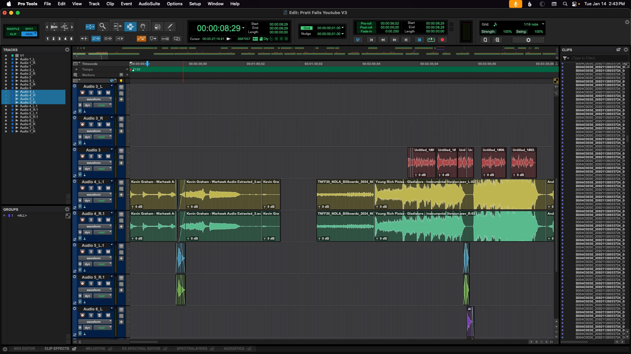Mute the Audio 3_L track
This screenshot has height=354, width=631.
[108, 93]
